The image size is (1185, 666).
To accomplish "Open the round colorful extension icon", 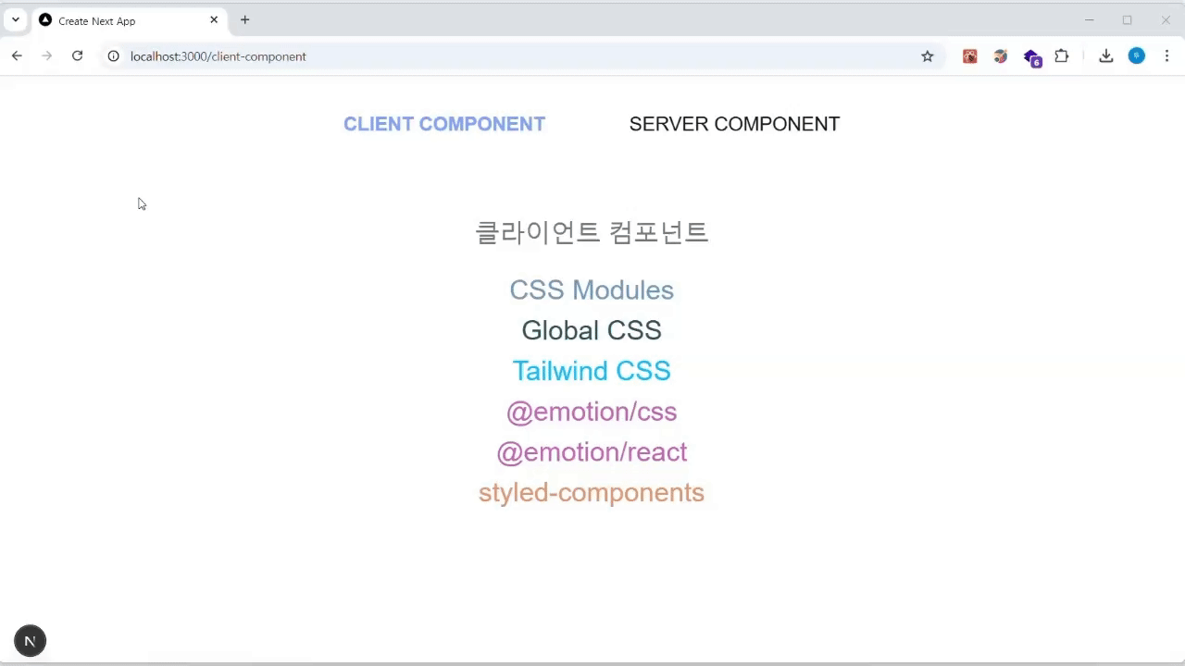I will click(1001, 56).
